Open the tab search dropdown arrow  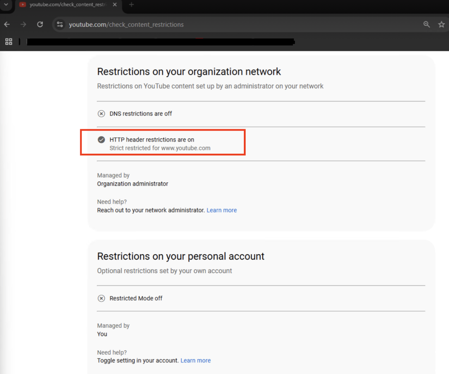coord(6,4)
